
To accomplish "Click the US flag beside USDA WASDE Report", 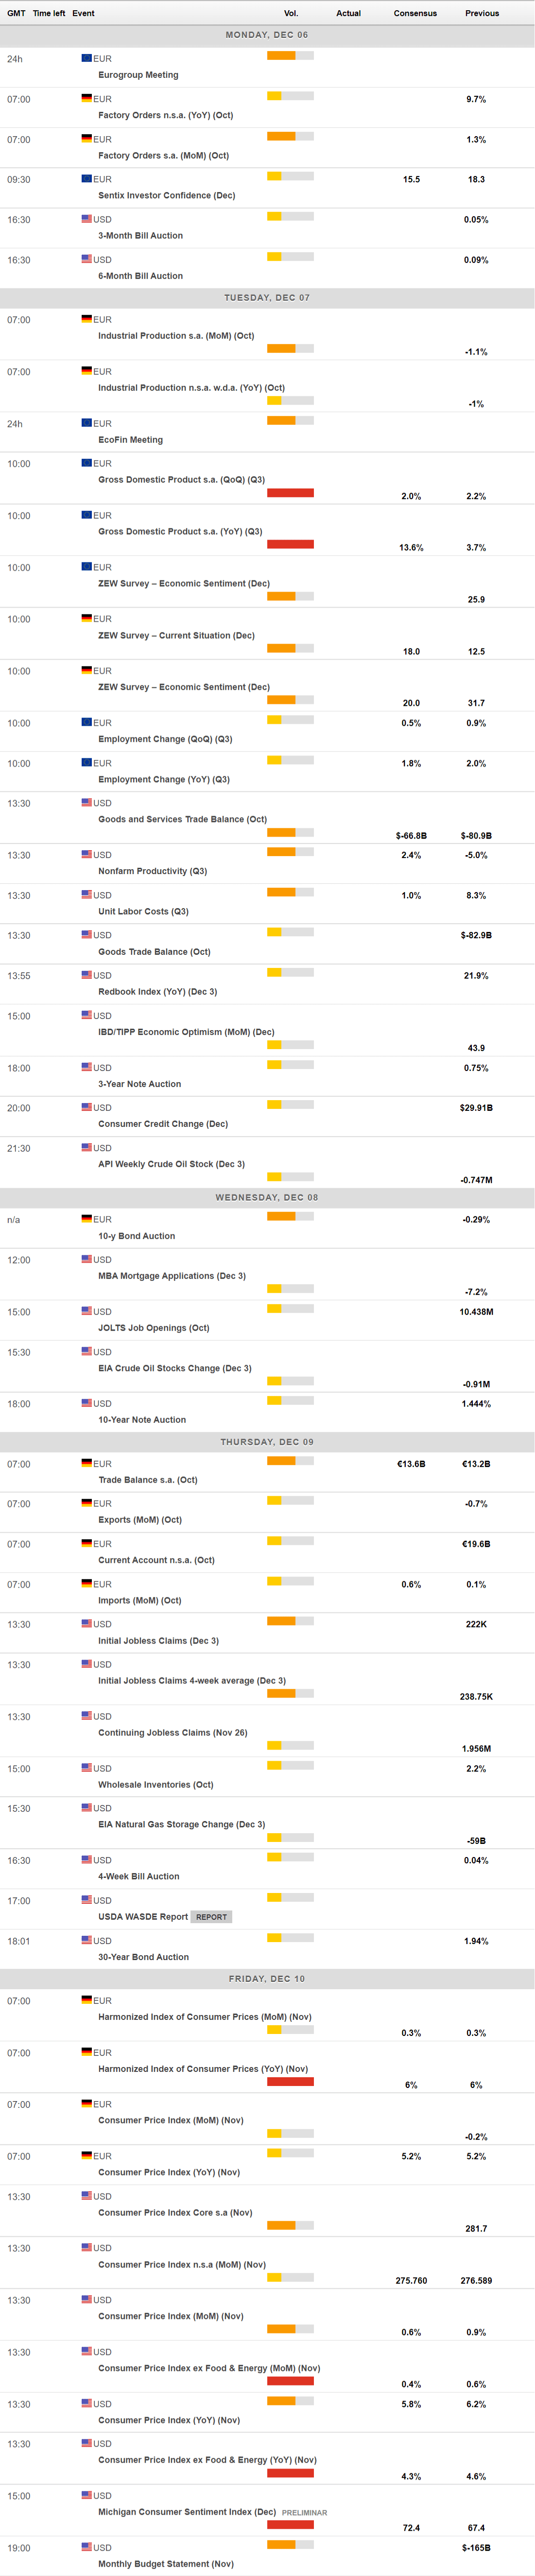I will [x=87, y=1899].
